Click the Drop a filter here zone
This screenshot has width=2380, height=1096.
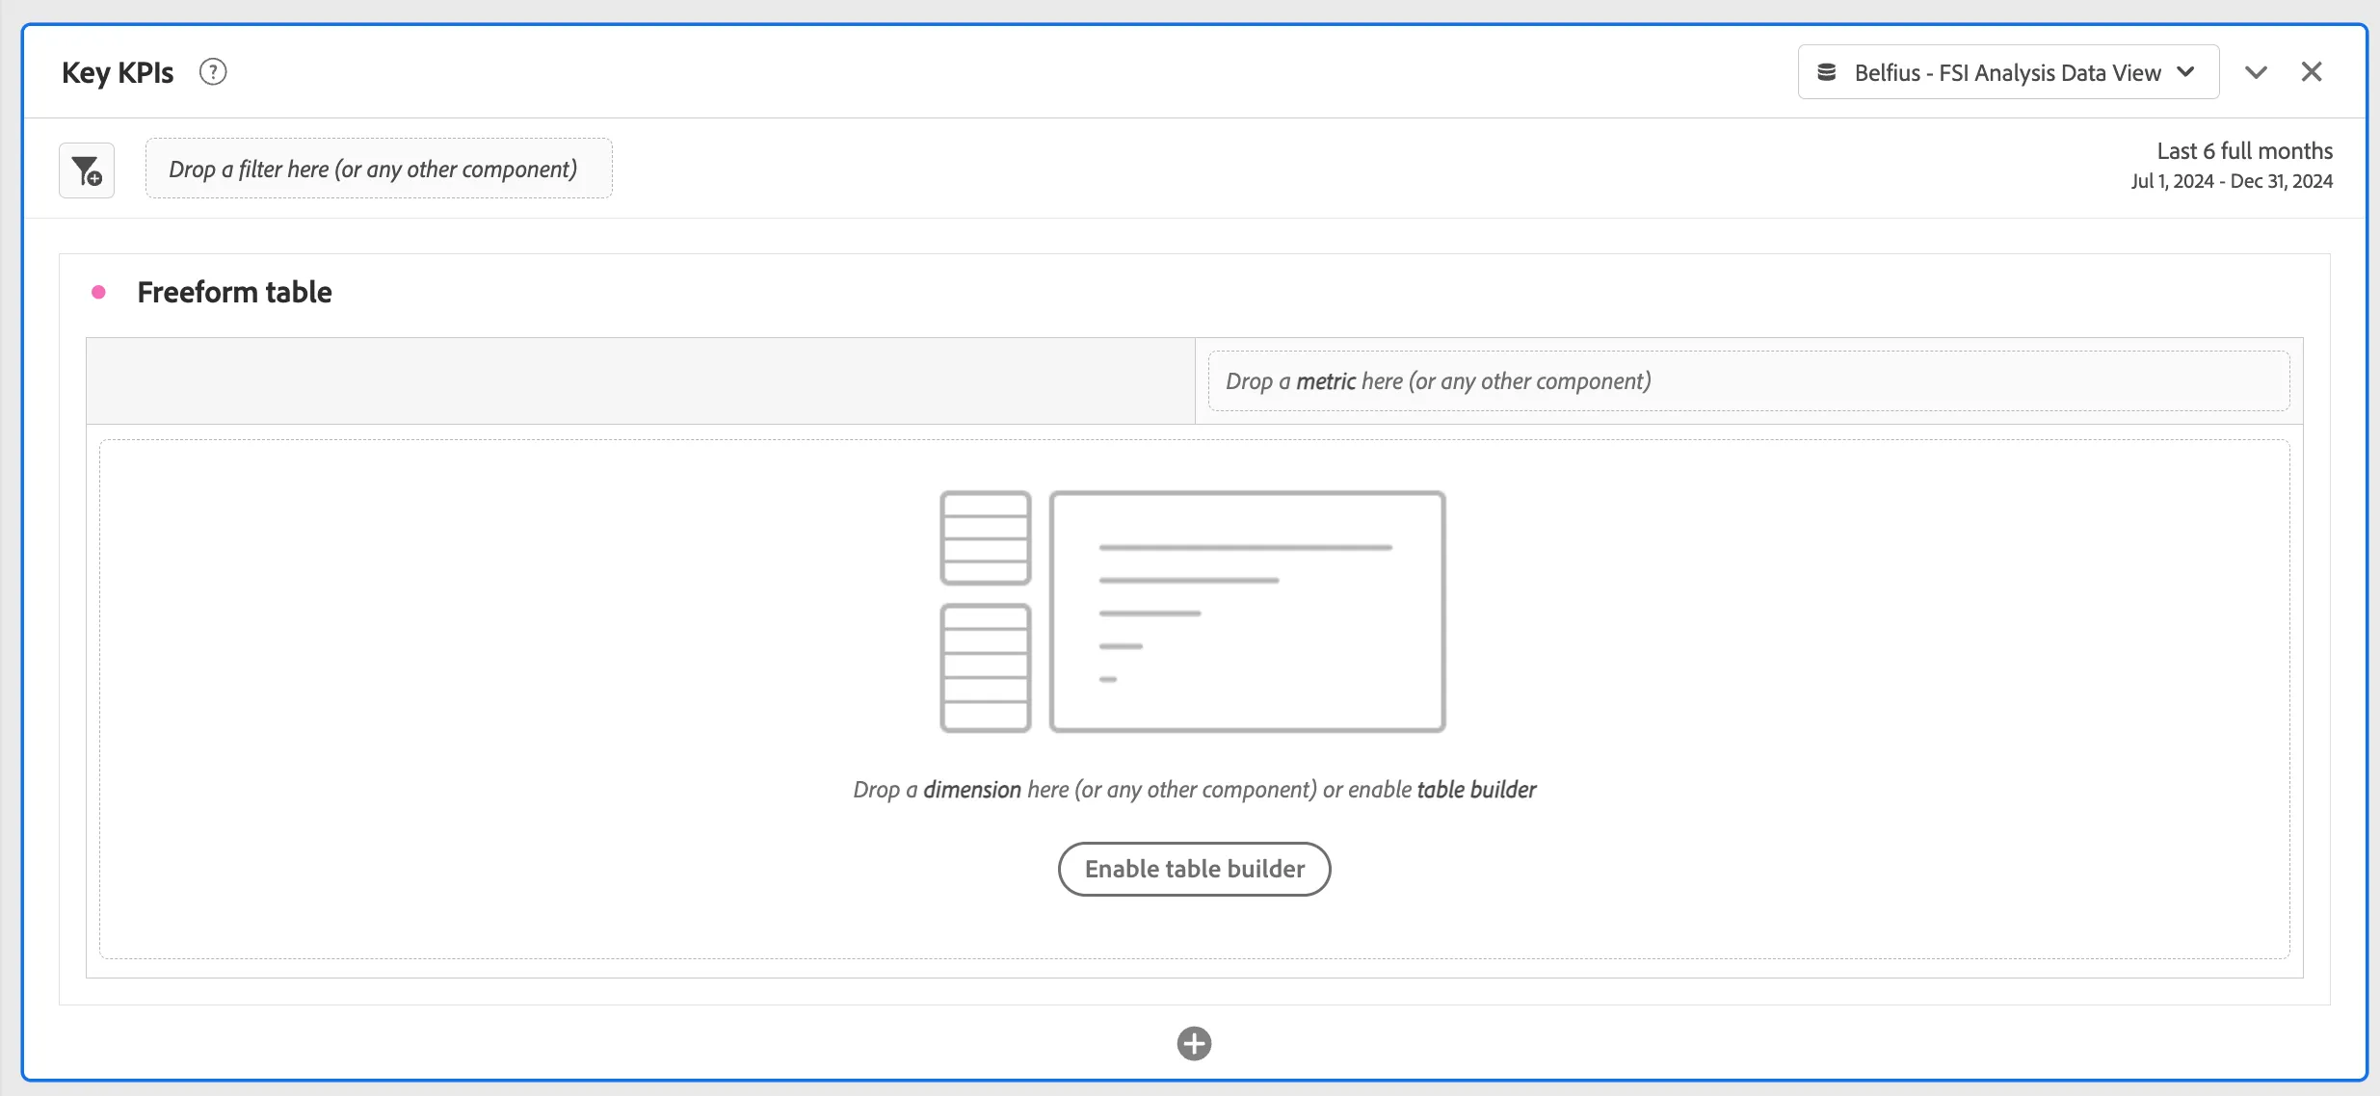(x=379, y=169)
